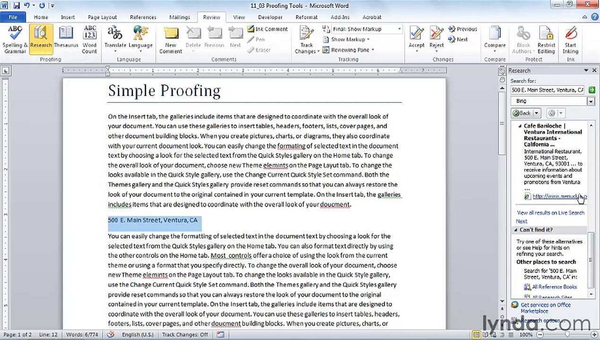Screen dimensions: 600x340
Task: Accept the tracked change
Action: pos(416,40)
